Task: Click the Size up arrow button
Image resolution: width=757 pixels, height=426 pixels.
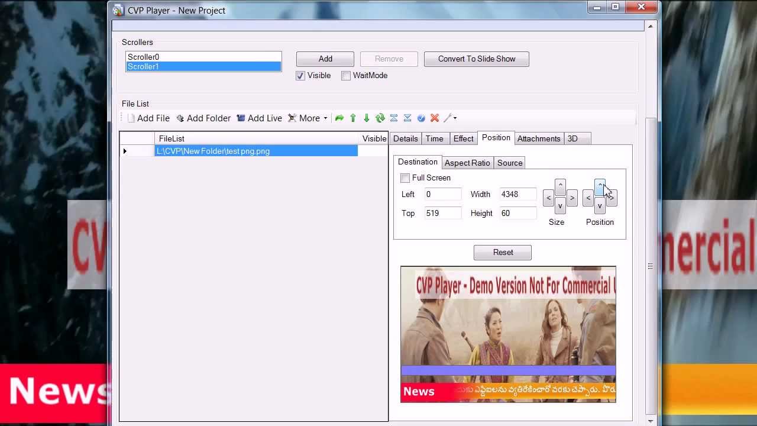Action: click(x=560, y=186)
